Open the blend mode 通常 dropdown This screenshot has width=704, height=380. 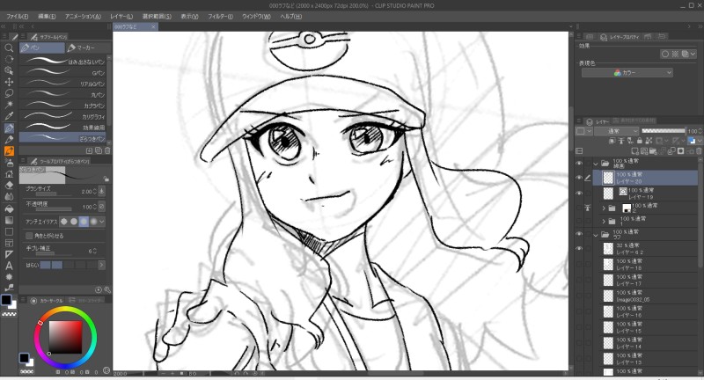tap(616, 131)
